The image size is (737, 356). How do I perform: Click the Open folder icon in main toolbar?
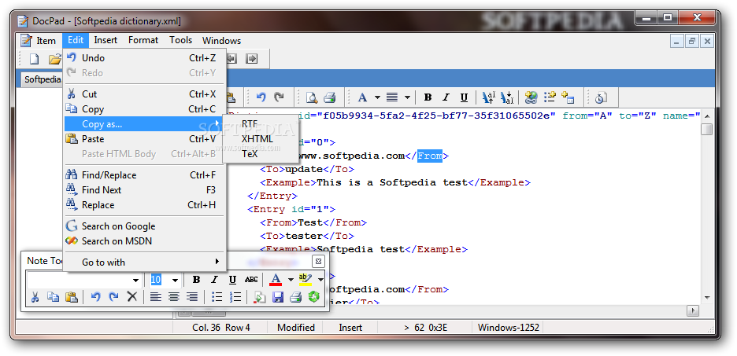click(x=55, y=59)
